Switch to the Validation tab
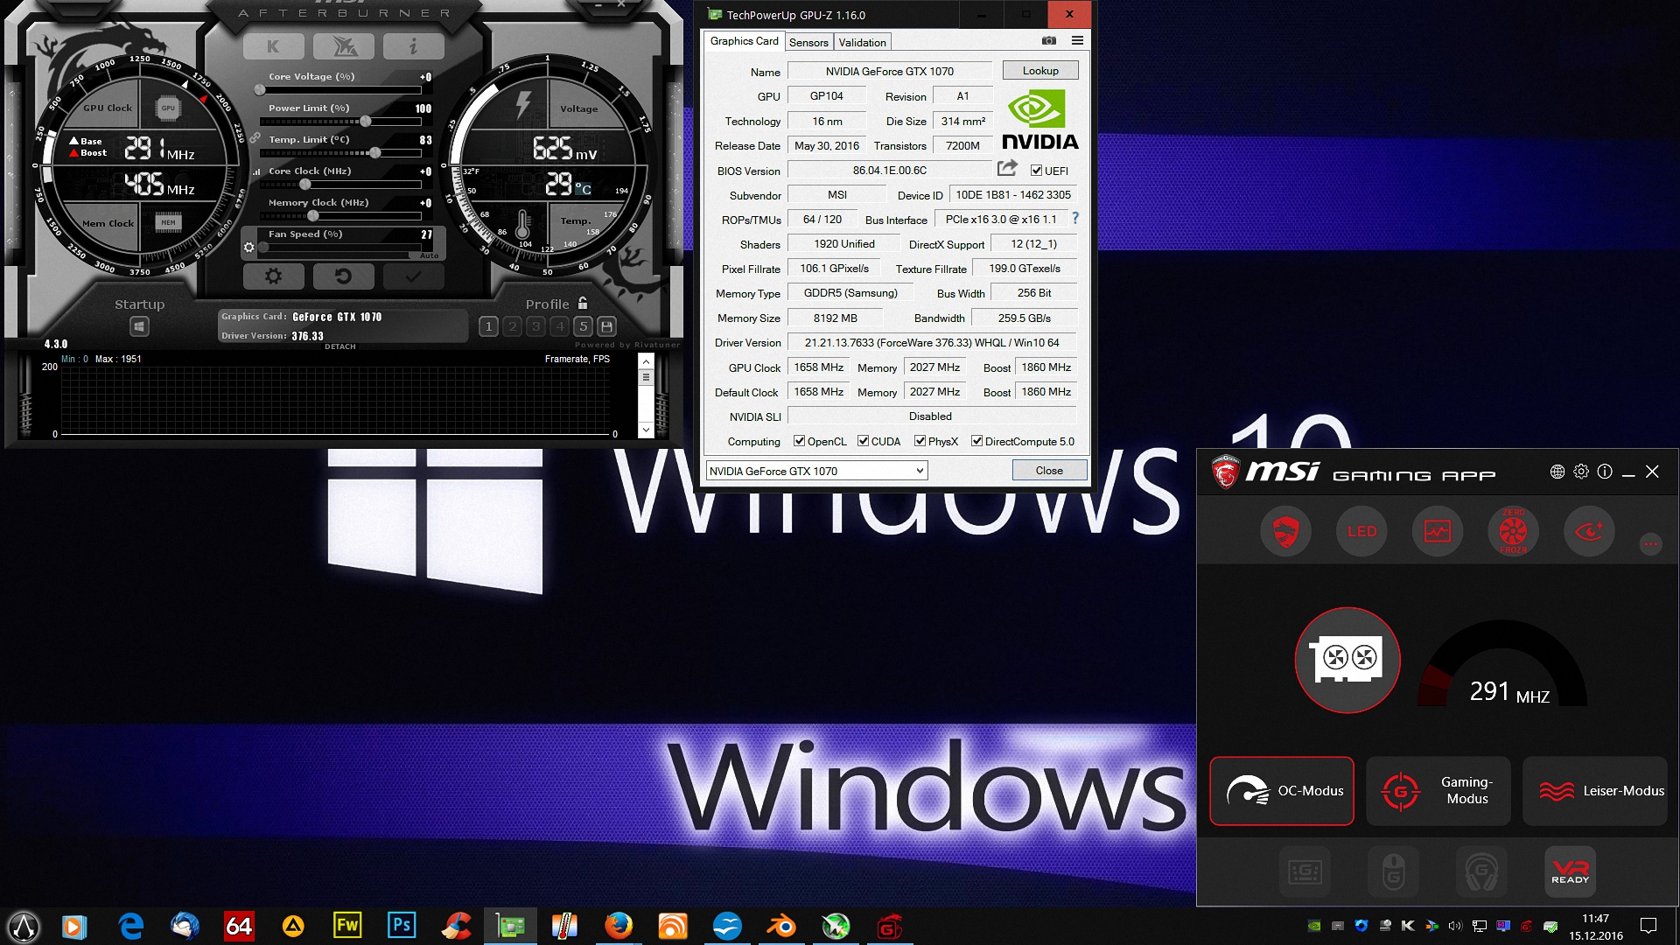Screen dimensions: 1680x945 click(862, 42)
